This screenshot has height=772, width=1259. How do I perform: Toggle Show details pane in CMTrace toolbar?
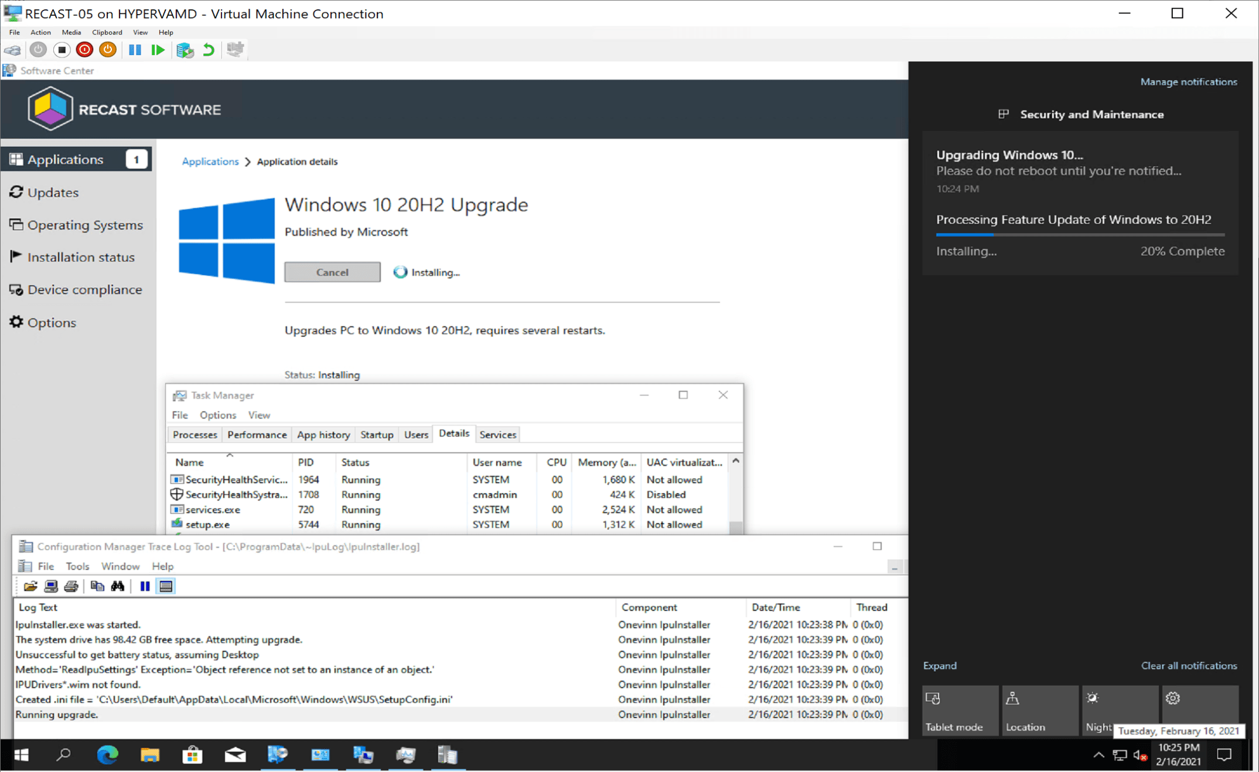pos(166,586)
